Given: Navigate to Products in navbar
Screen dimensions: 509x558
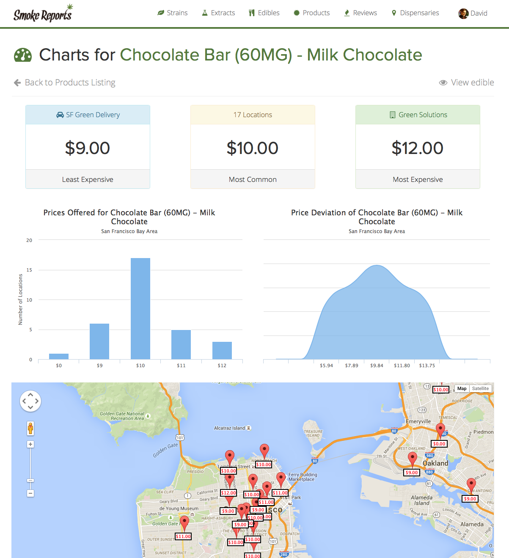Looking at the screenshot, I should click(312, 13).
